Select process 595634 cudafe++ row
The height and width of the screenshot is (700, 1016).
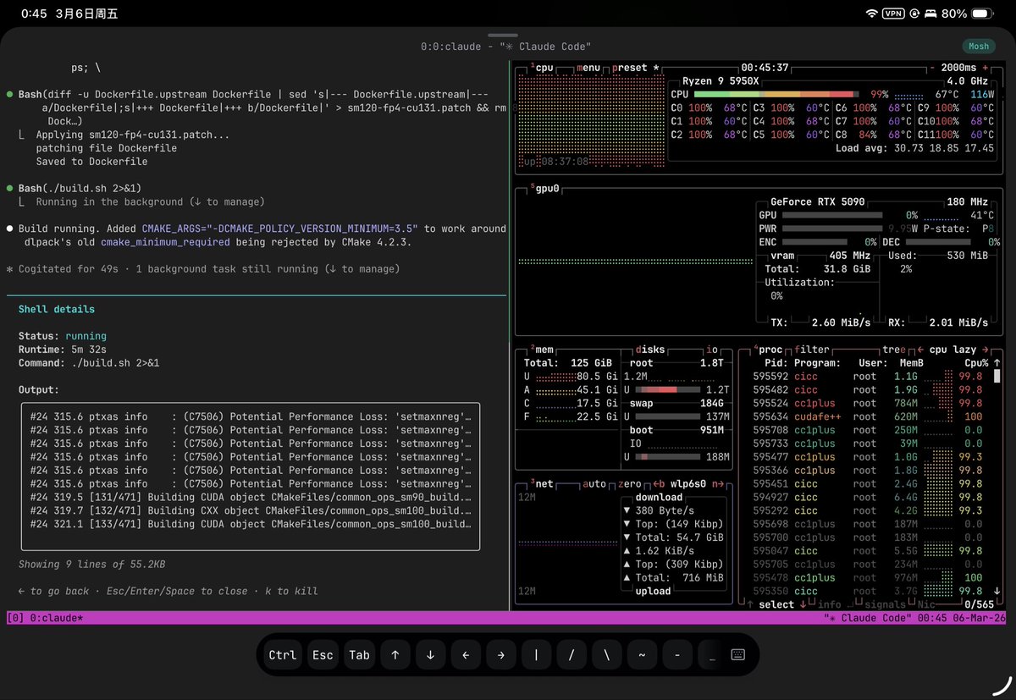click(867, 416)
